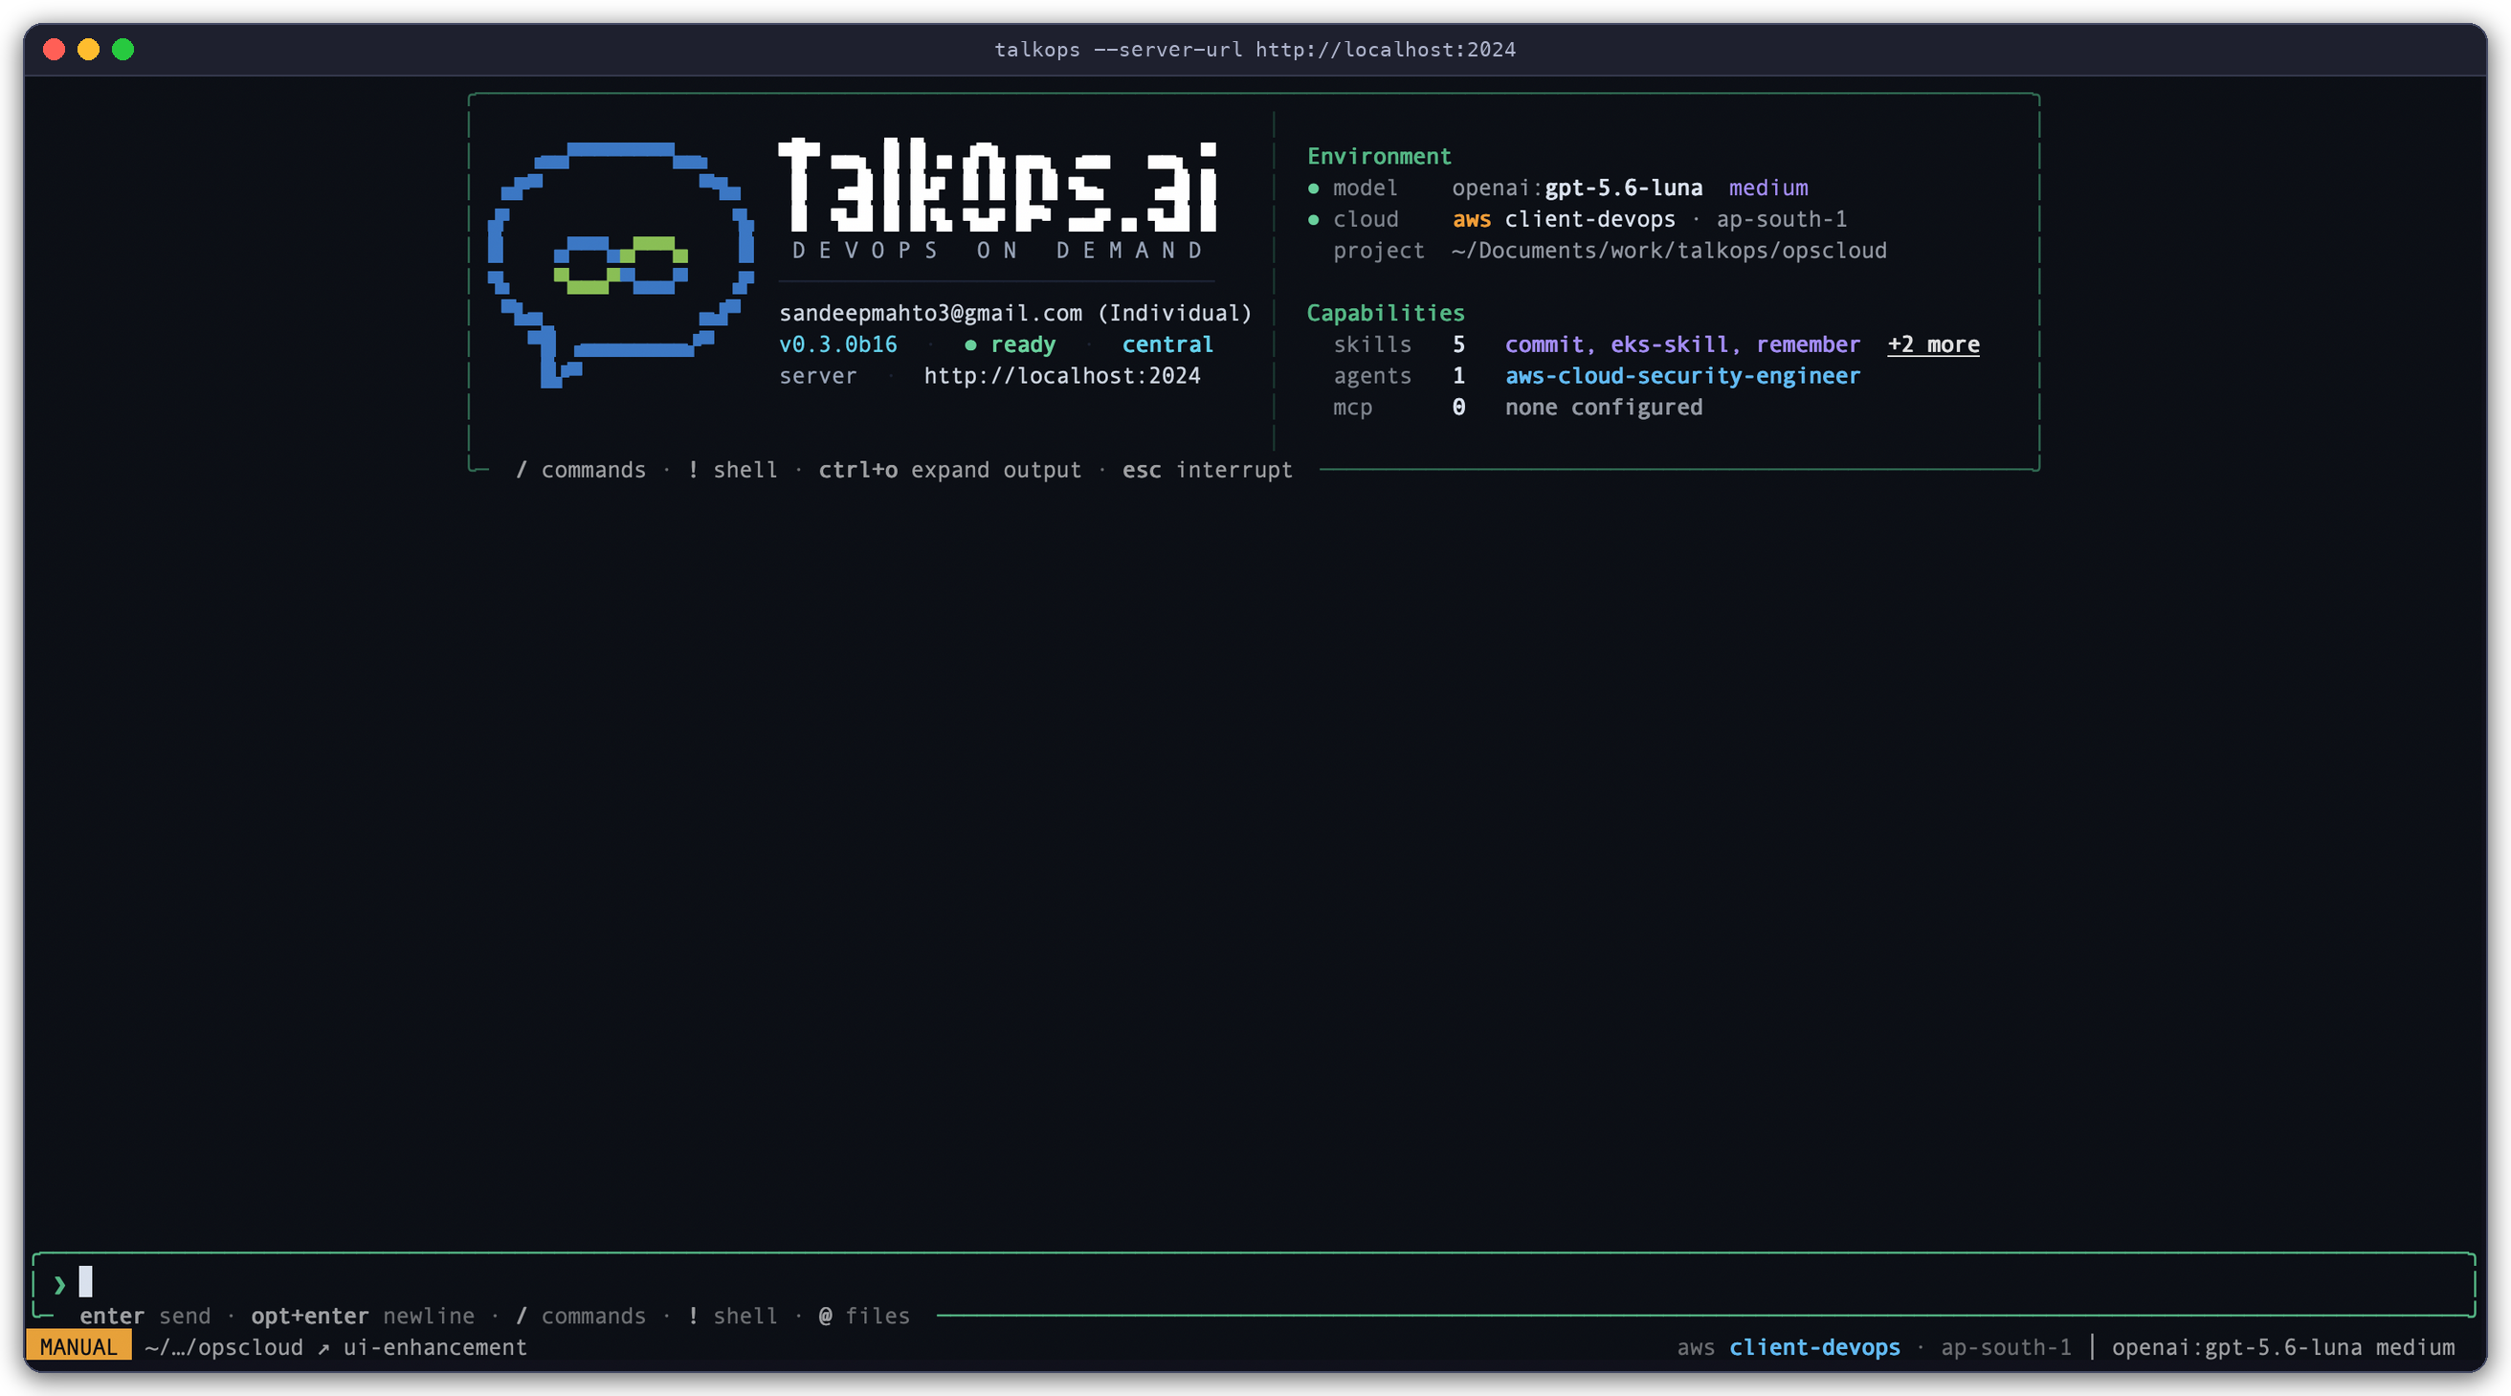Click the branch arrow before ui-enhancement
This screenshot has height=1396, width=2511.
[x=322, y=1348]
